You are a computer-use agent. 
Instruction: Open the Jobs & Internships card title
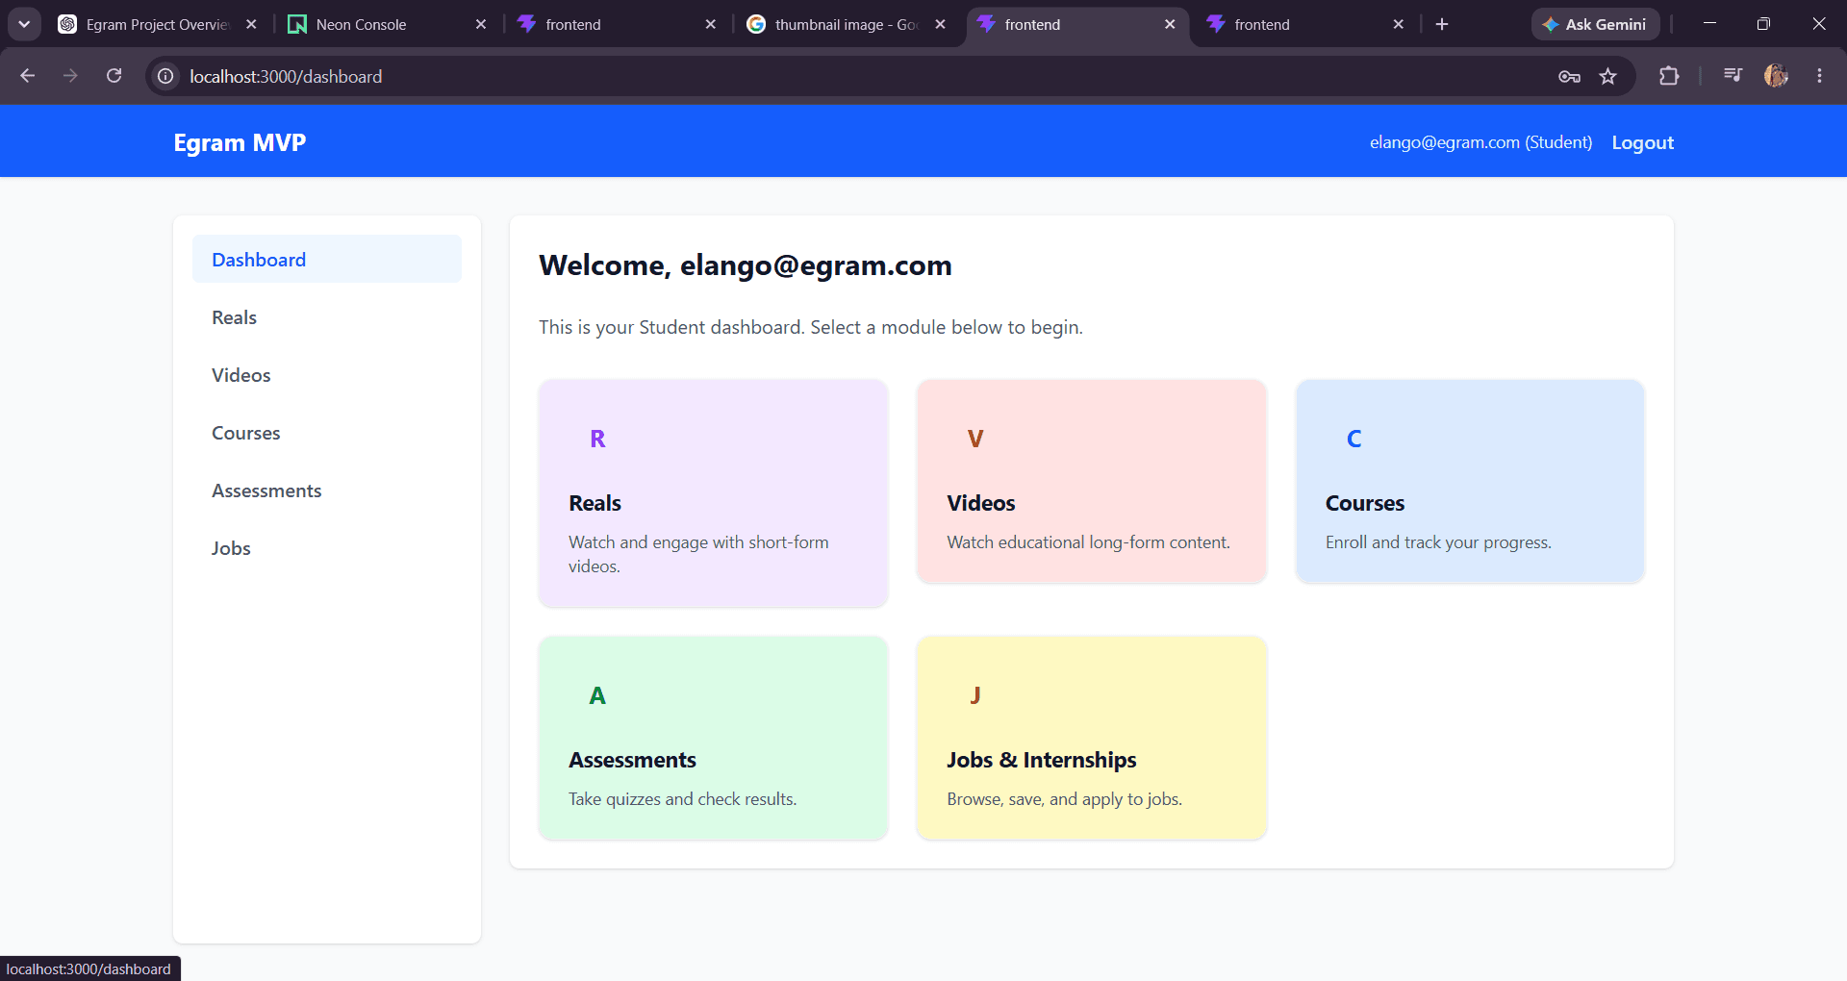point(1041,760)
